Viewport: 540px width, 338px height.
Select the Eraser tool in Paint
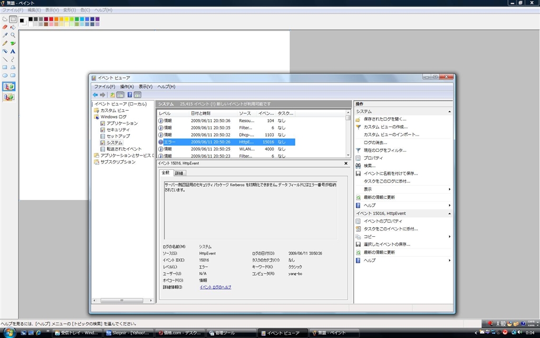tap(5, 27)
